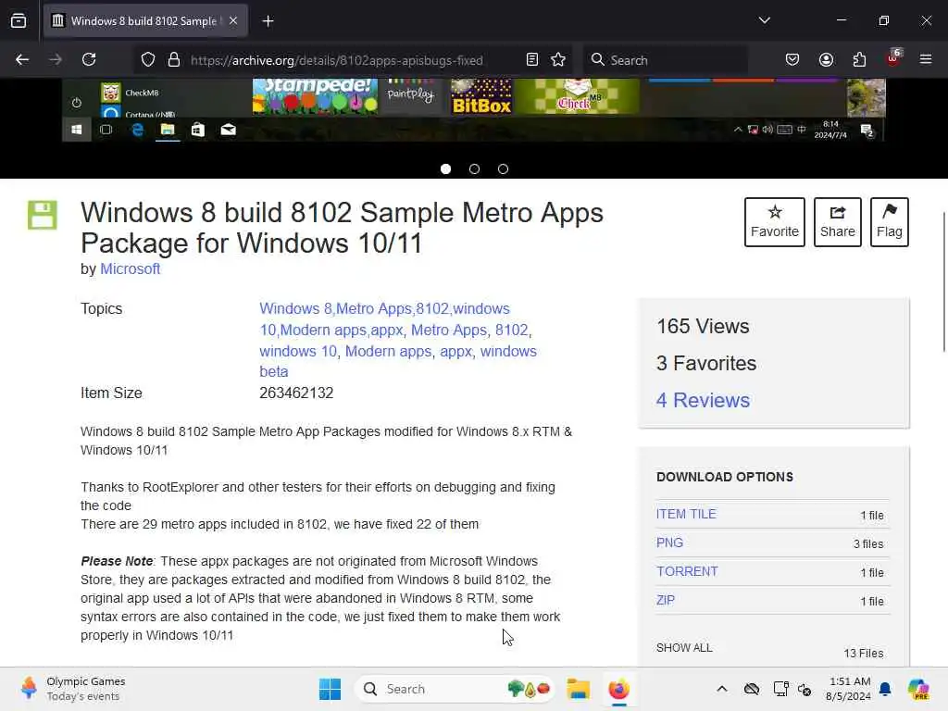Download the TORRENT file
Screen dimensions: 948x711
pyautogui.click(x=687, y=571)
